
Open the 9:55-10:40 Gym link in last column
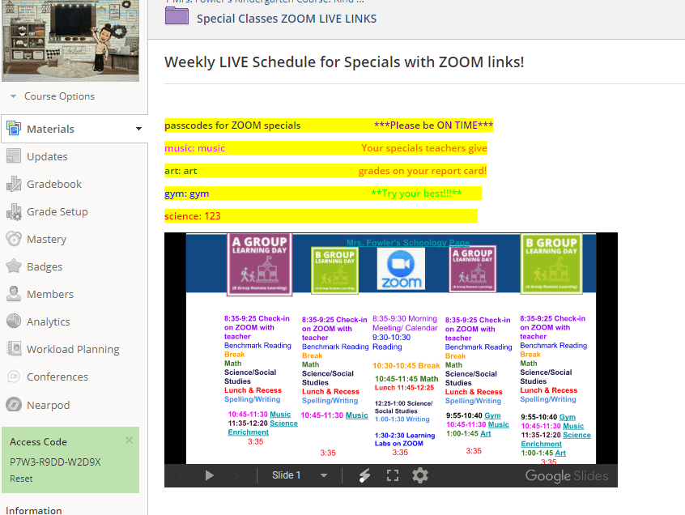[x=567, y=417]
